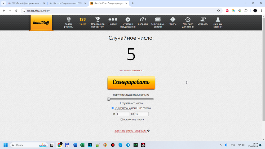Click the page vertical scrollbar

(x=264, y=69)
